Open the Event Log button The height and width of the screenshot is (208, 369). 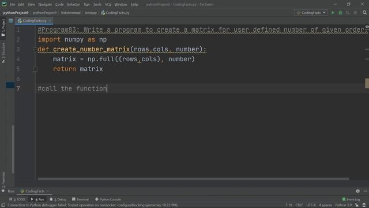coord(351,199)
